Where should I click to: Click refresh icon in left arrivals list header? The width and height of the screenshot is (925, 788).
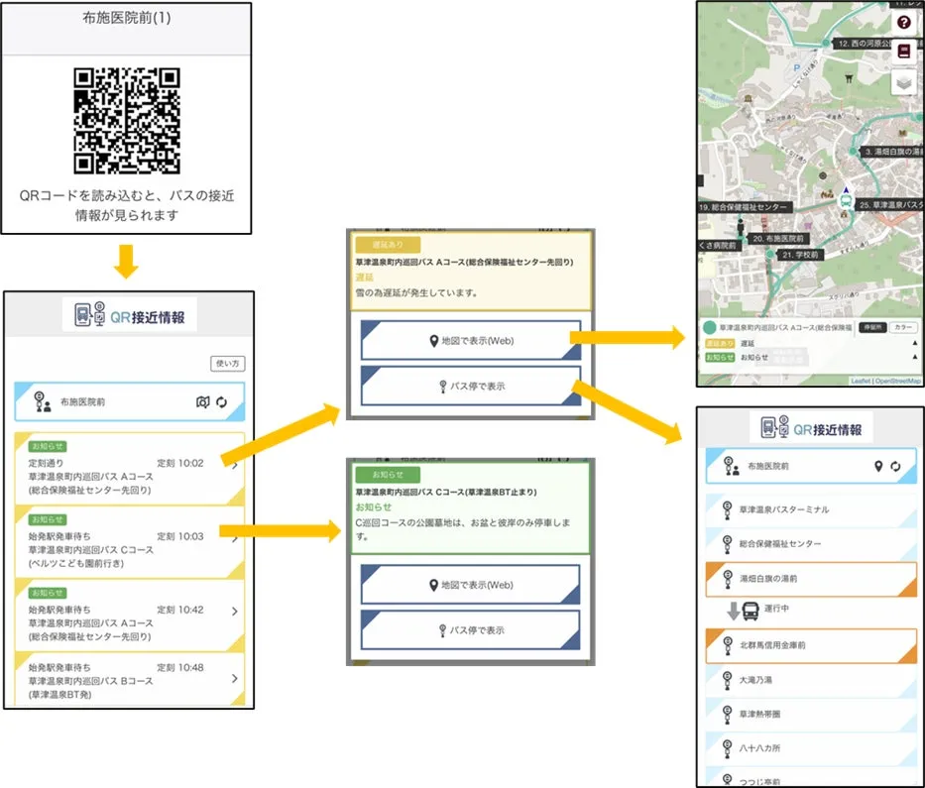coord(222,402)
